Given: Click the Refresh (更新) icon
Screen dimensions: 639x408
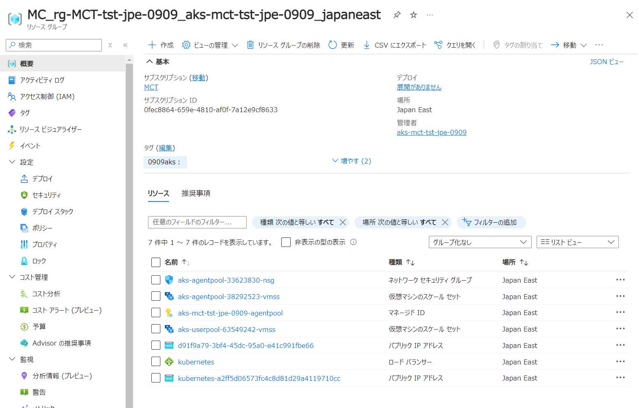Looking at the screenshot, I should (333, 45).
